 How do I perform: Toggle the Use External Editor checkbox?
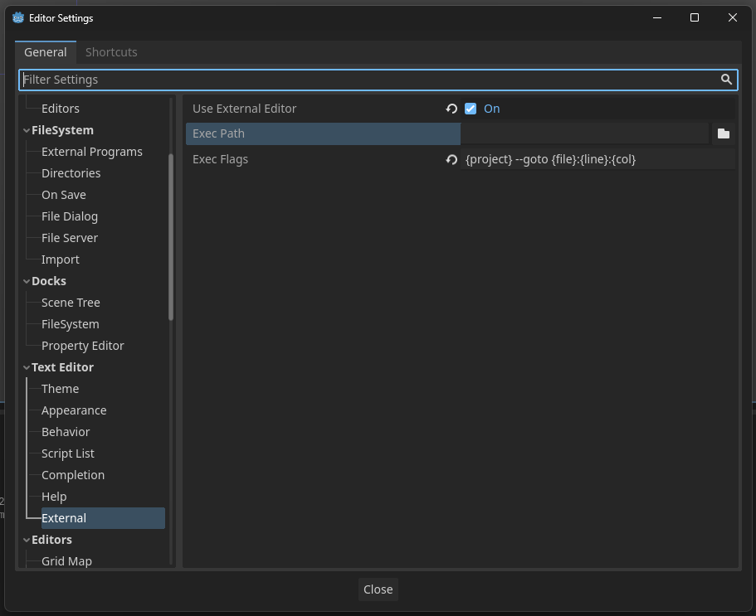(471, 109)
